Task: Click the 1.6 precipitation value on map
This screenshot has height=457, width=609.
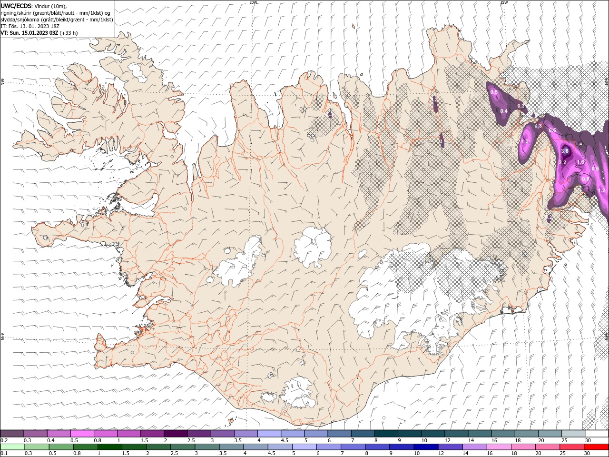Action: 580,162
